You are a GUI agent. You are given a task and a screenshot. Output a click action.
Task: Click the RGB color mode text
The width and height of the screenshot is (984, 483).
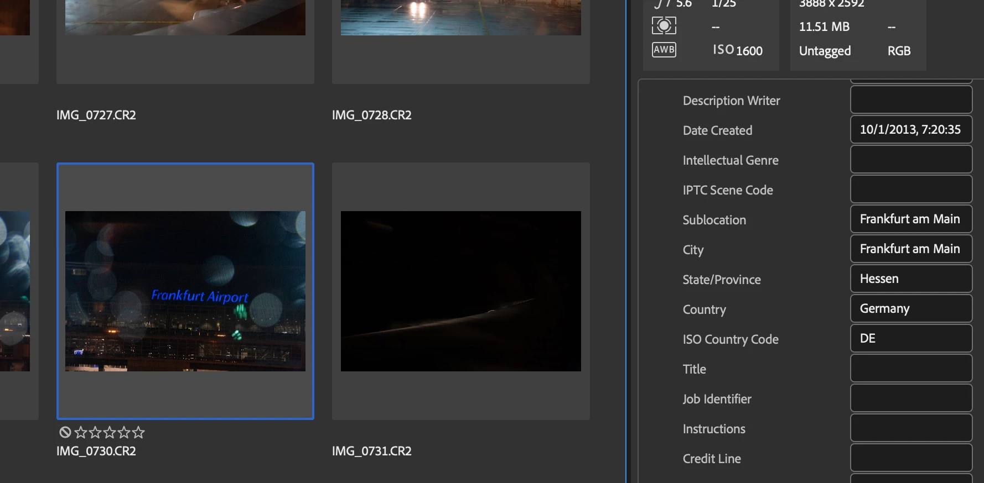coord(899,51)
